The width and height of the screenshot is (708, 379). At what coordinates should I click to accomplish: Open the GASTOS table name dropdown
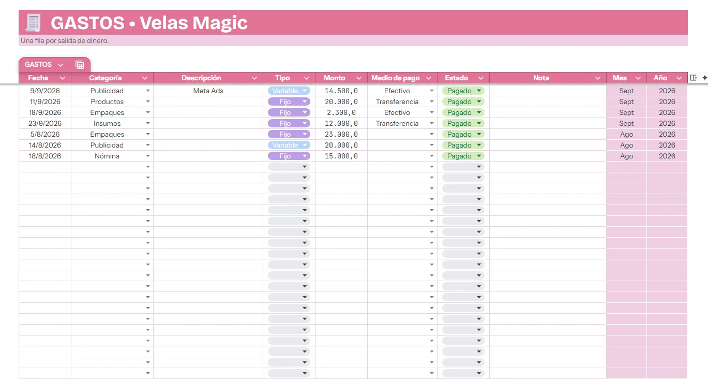point(61,65)
